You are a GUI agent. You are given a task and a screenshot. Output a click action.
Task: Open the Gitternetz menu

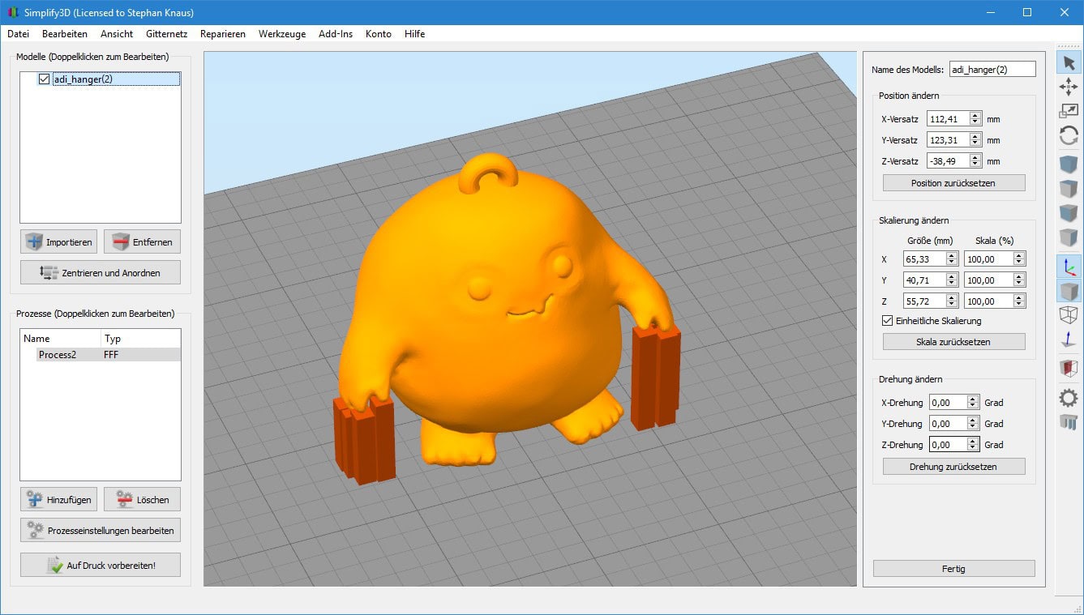(x=166, y=34)
